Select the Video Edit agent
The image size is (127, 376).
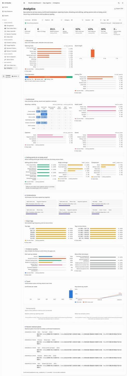[x=11, y=37]
